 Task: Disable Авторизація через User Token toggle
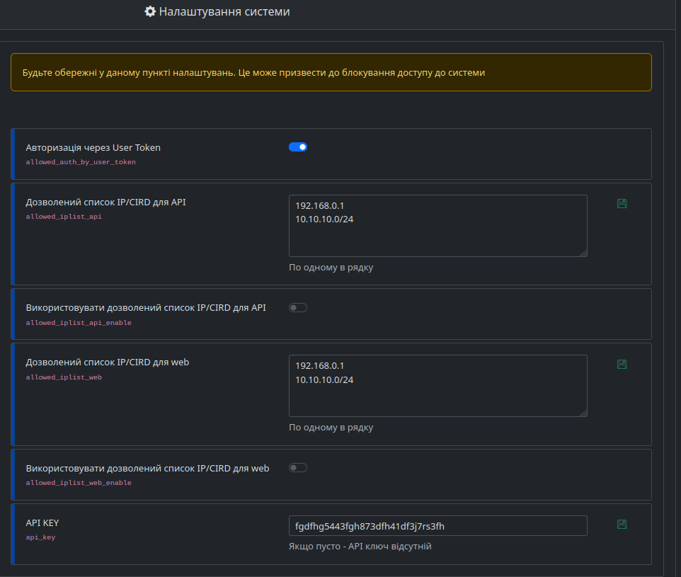click(298, 147)
